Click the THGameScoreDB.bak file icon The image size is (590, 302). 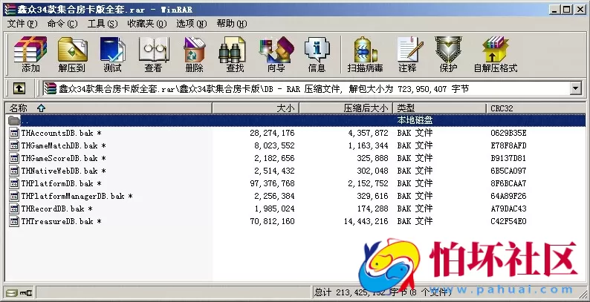pos(14,158)
